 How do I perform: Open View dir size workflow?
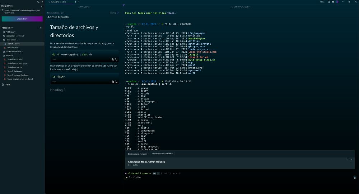point(13,48)
